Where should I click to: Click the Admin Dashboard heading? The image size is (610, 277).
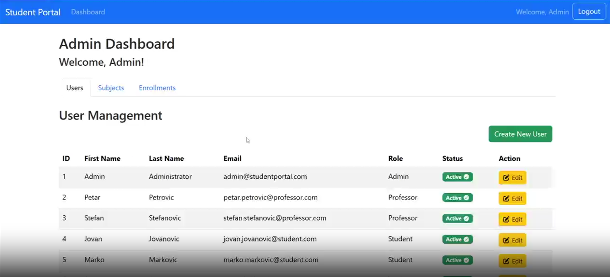(x=117, y=44)
